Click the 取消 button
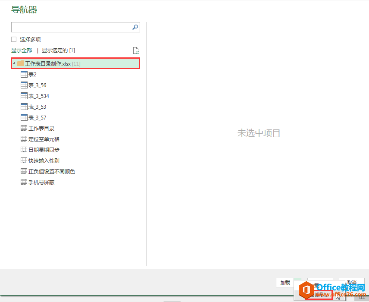The image size is (369, 302). pyautogui.click(x=352, y=282)
